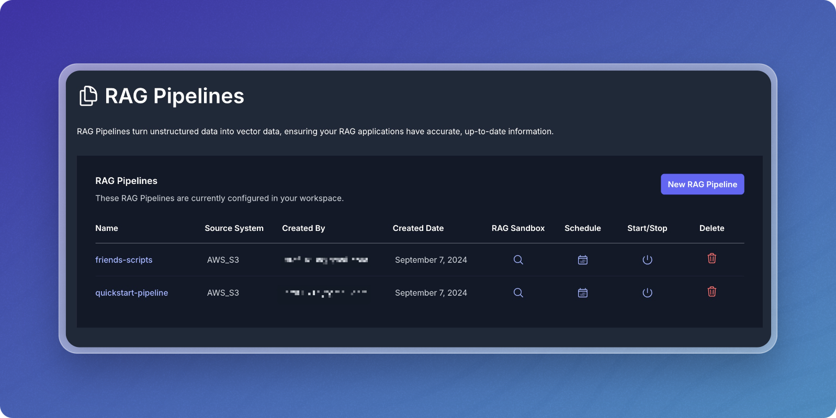Open schedule calendar for quickstart-pipeline

coord(583,293)
